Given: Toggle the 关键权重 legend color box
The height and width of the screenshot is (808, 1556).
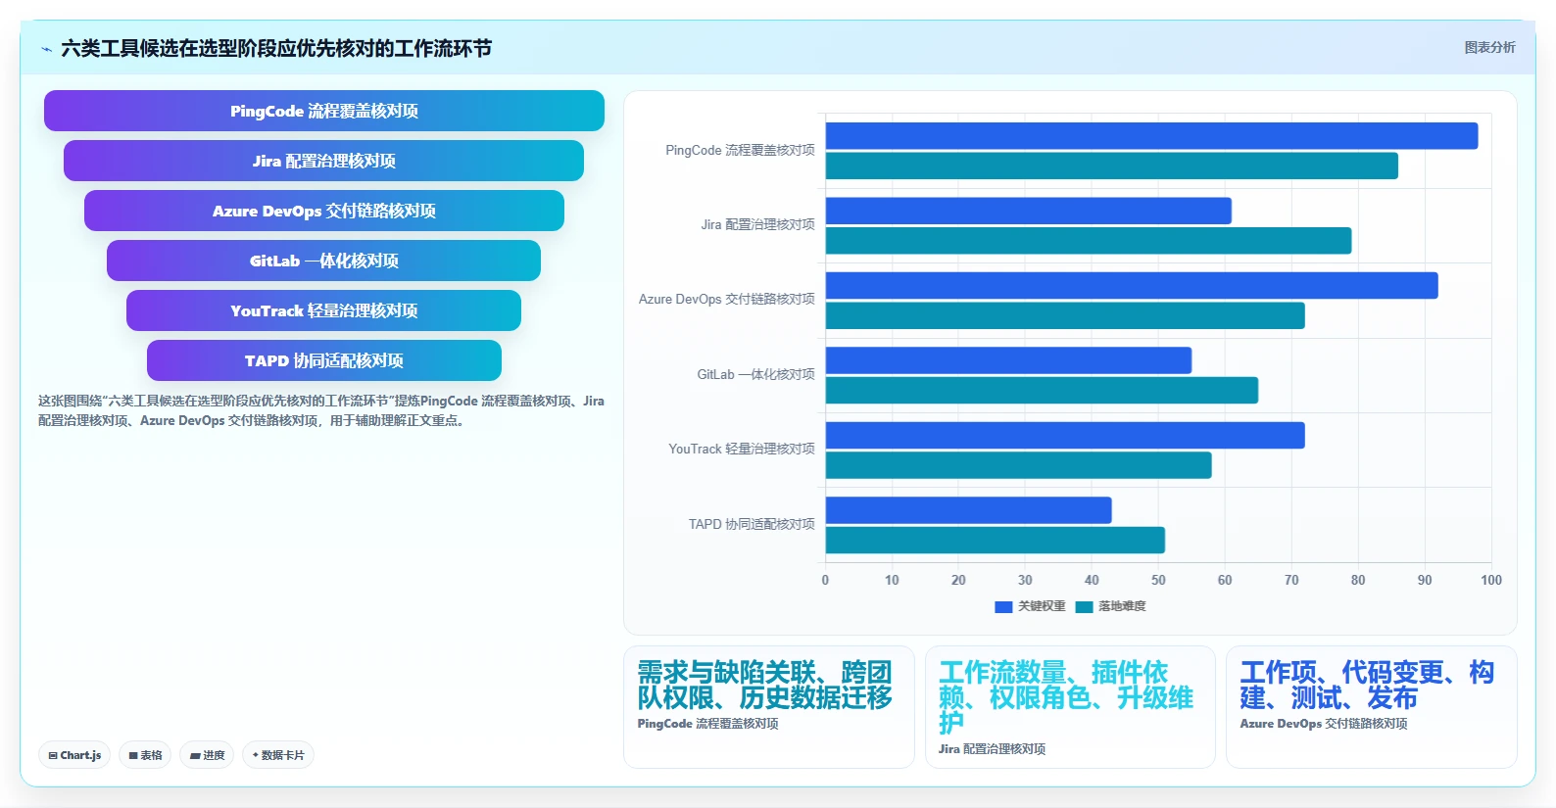Looking at the screenshot, I should (1003, 606).
